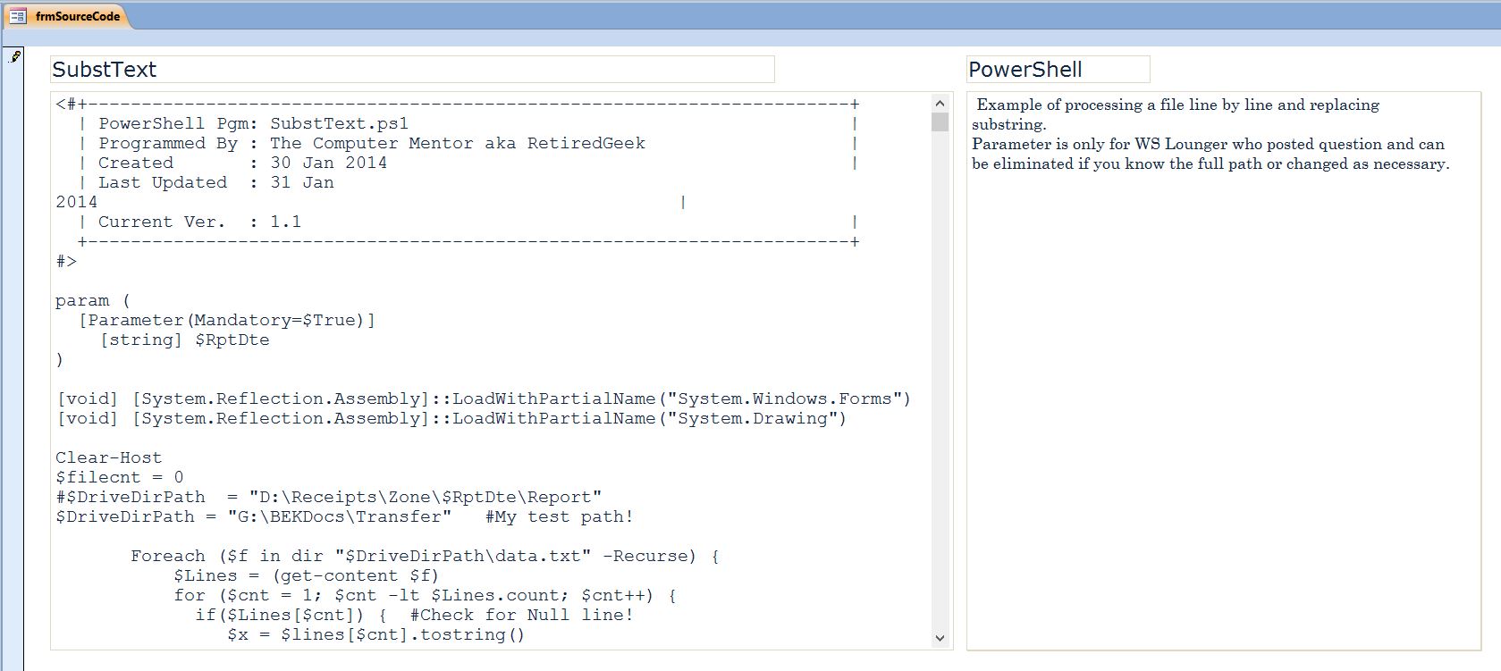Screen dimensions: 1501x671
Task: Click the pencil edit indicator icon
Action: [15, 56]
